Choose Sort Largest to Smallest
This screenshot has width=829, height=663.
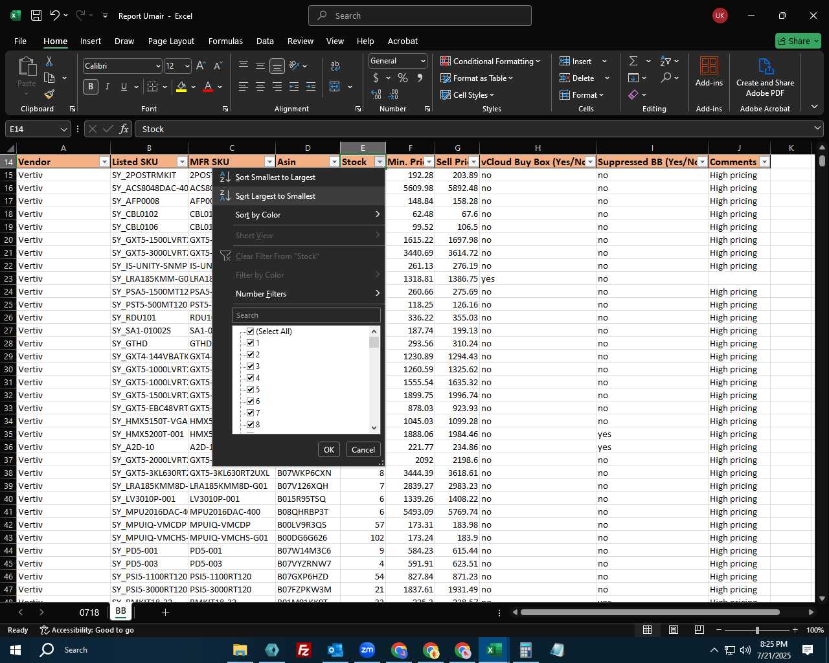point(299,196)
